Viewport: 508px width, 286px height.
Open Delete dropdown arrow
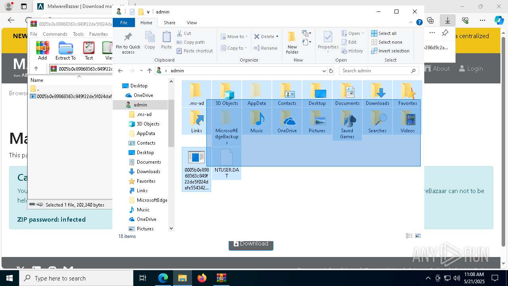click(x=277, y=37)
